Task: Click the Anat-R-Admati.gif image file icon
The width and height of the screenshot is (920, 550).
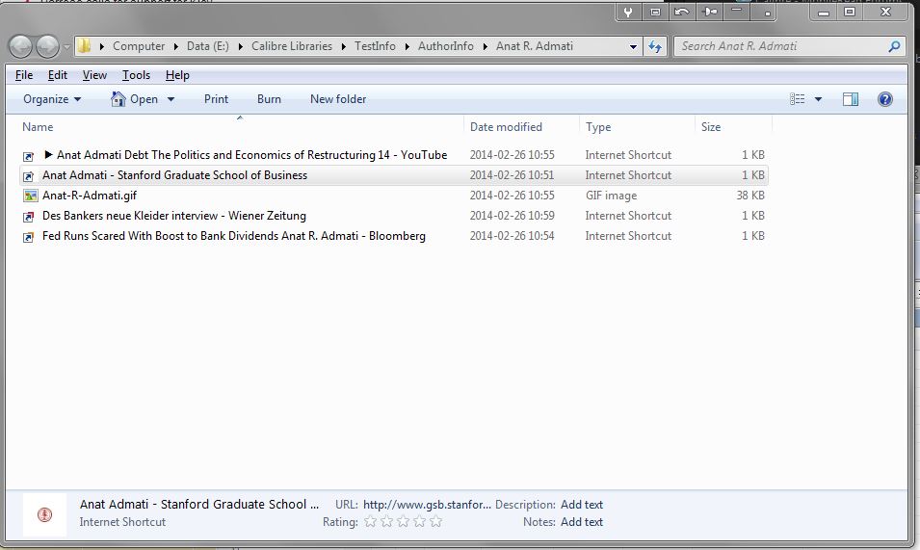Action: 31,196
